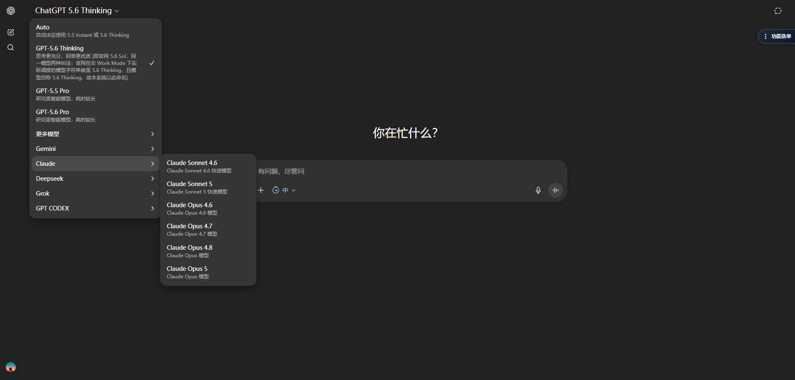
Task: Click the three-dot icon beside 功能选单
Action: 765,36
